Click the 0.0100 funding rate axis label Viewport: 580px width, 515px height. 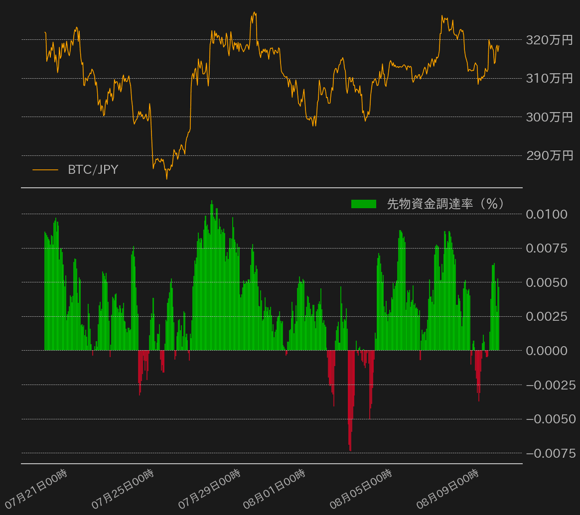pos(547,215)
